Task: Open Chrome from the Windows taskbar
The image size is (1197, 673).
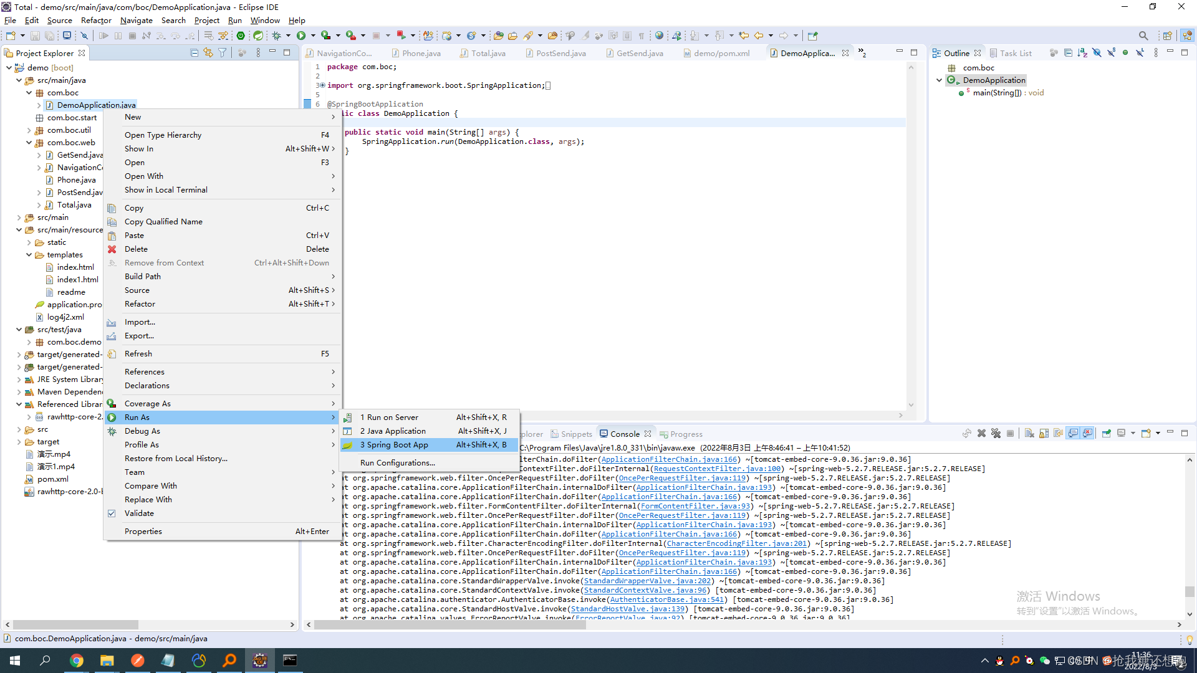Action: pos(77,661)
